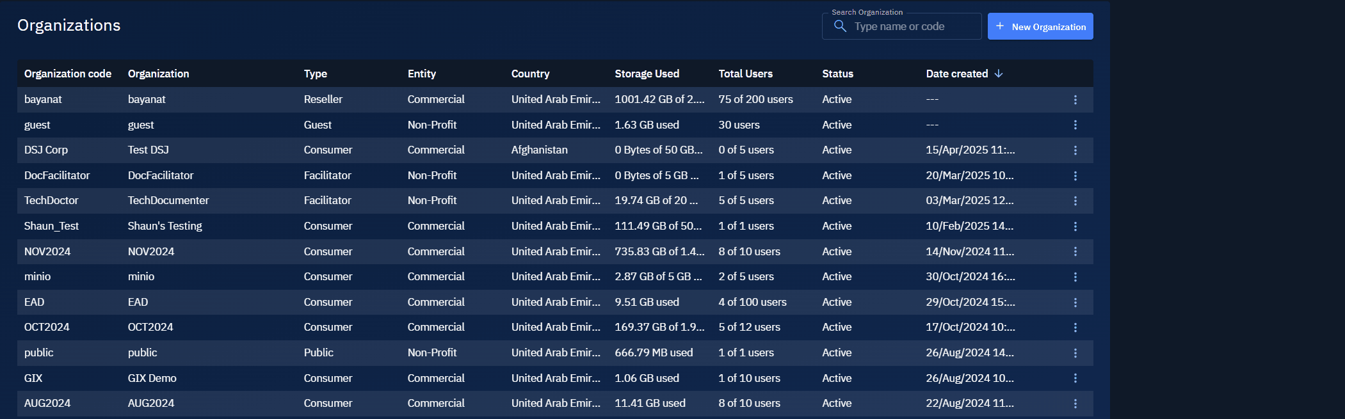Open the three-dot menu for Shaun_Test

pyautogui.click(x=1075, y=226)
